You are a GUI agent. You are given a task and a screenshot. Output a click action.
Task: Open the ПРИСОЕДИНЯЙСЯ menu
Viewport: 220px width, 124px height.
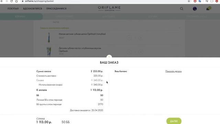tap(56, 9)
